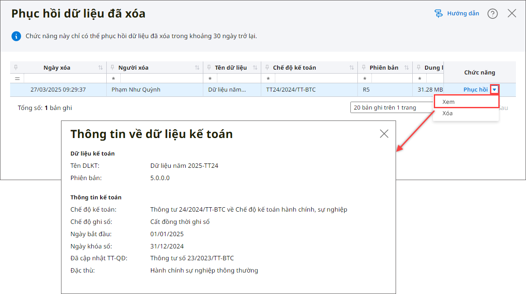
Task: Click the lock date 31/12/2024
Action: click(167, 246)
